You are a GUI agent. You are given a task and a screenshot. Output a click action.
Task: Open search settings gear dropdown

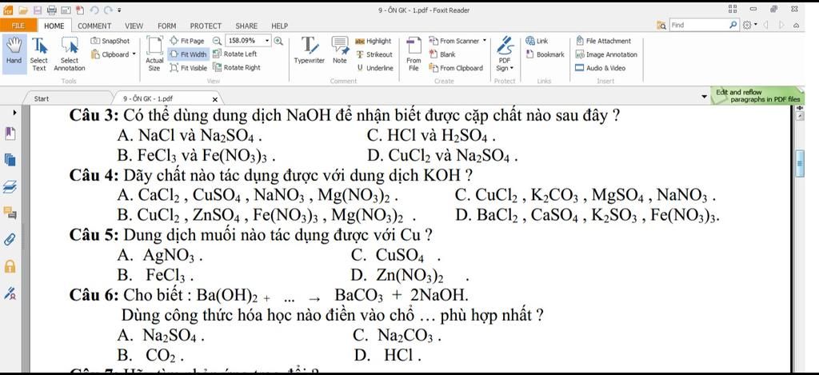[x=749, y=25]
